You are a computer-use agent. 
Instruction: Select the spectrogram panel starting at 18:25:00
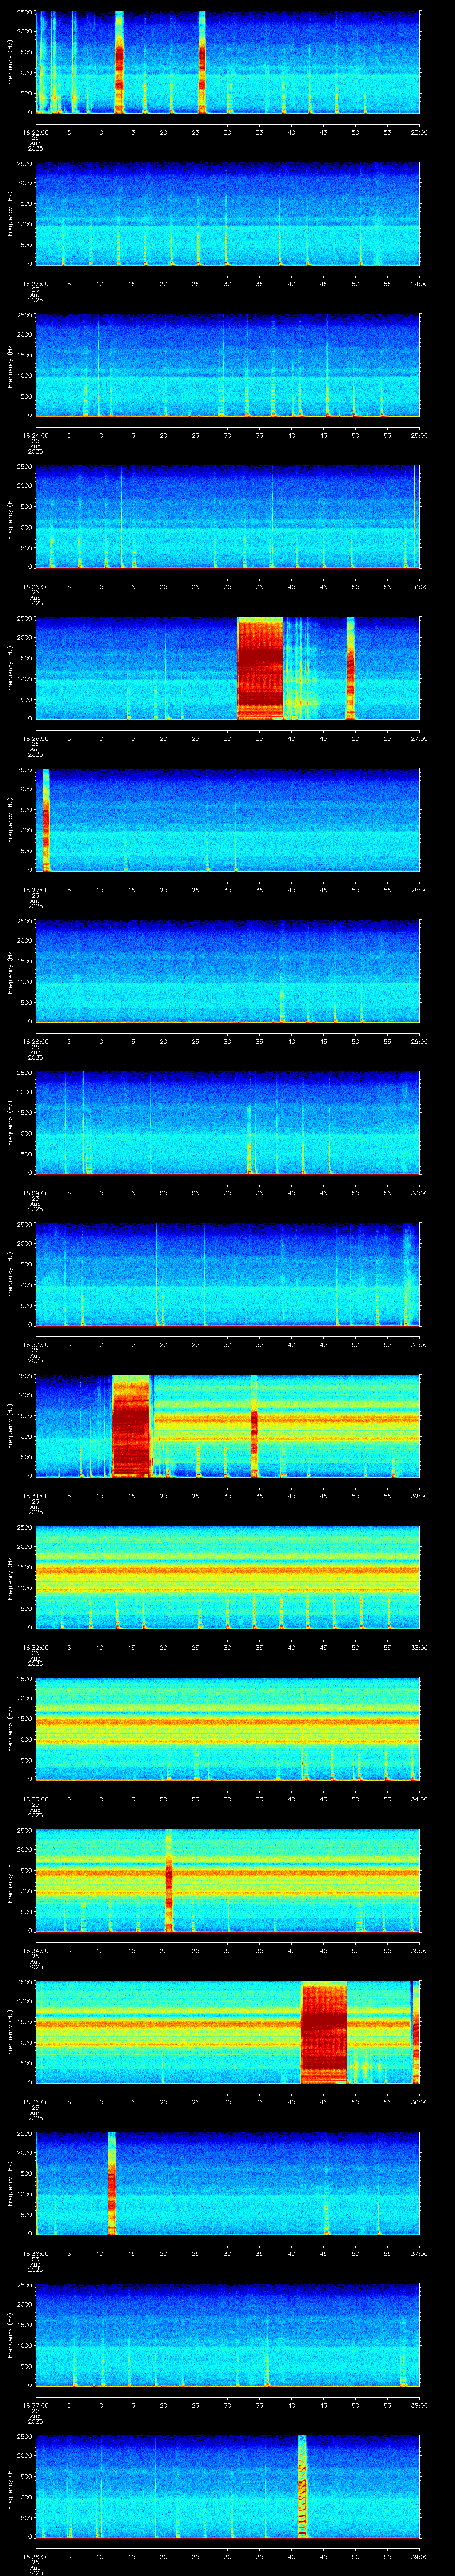[228, 517]
